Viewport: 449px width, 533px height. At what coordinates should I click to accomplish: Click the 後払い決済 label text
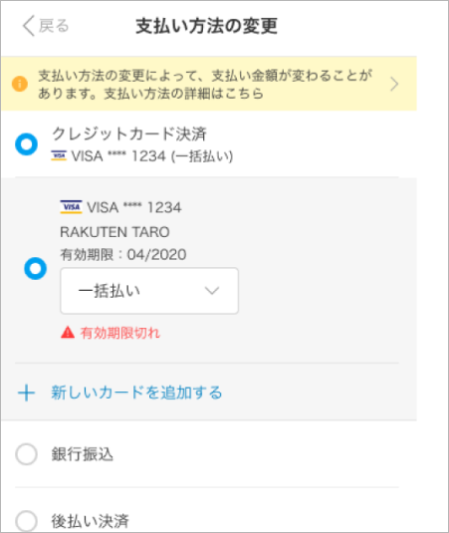90,521
